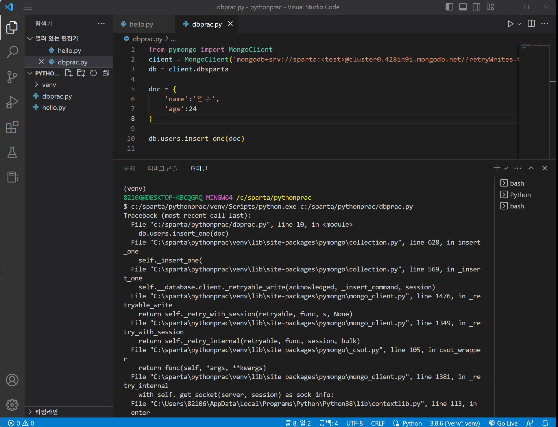The height and width of the screenshot is (427, 558).
Task: Start Go Live server
Action: (503, 423)
